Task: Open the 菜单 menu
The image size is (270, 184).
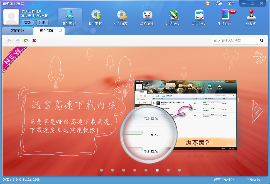Action: pyautogui.click(x=231, y=3)
